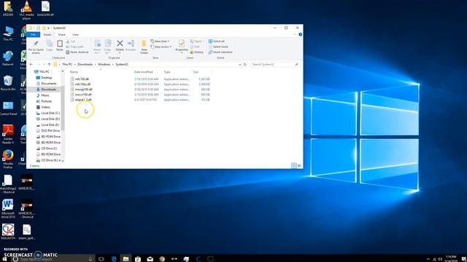Switch to the View tab
The image size is (467, 262).
pyautogui.click(x=75, y=35)
